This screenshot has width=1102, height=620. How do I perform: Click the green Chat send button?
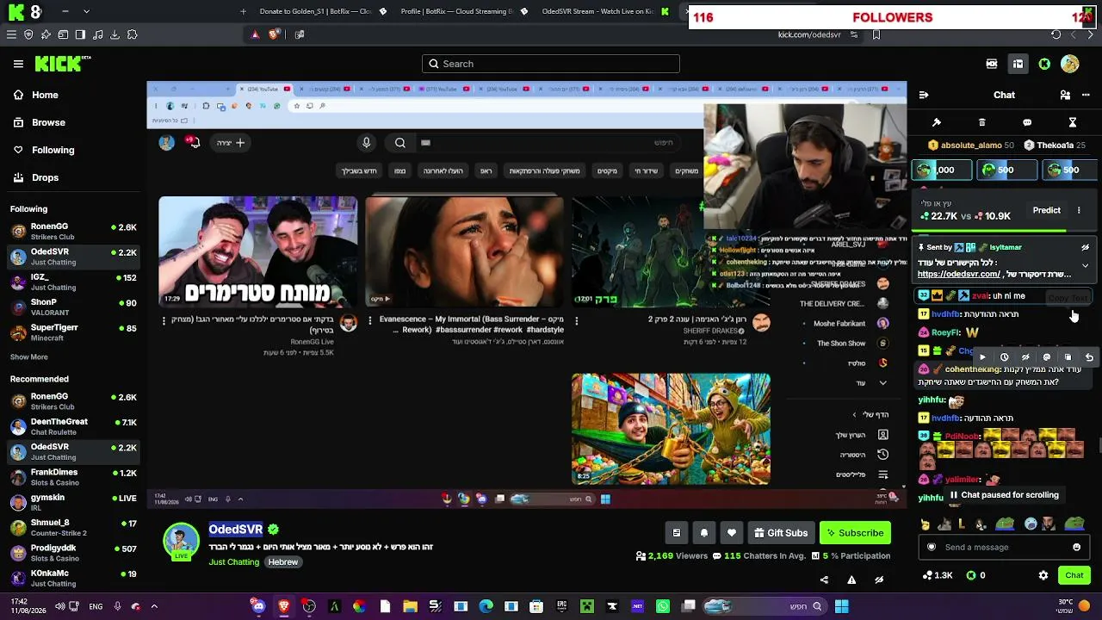pos(1074,575)
